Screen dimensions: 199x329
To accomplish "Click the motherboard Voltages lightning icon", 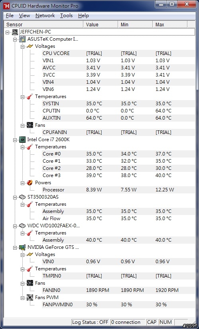I will click(30, 46).
